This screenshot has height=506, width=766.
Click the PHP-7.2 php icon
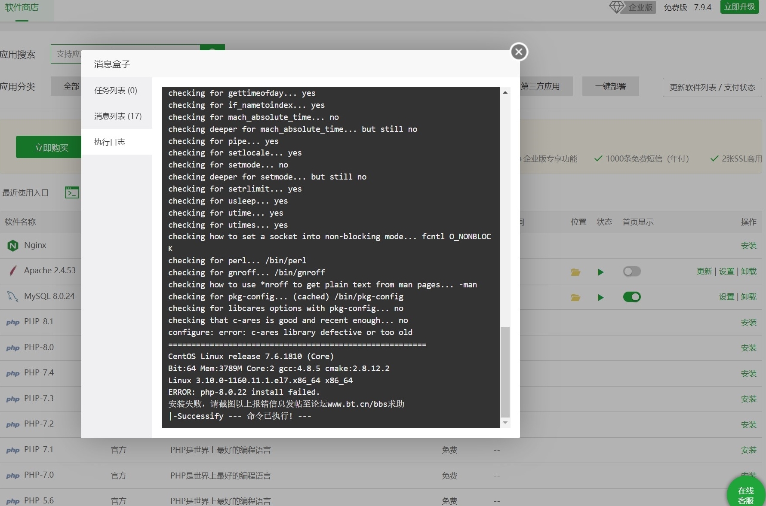click(x=13, y=424)
